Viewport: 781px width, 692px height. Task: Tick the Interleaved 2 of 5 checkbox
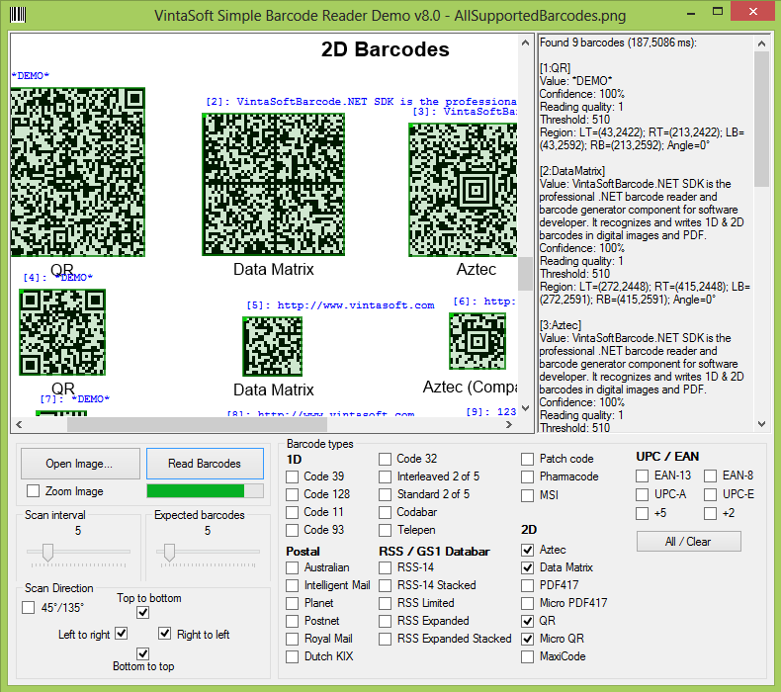coord(385,476)
